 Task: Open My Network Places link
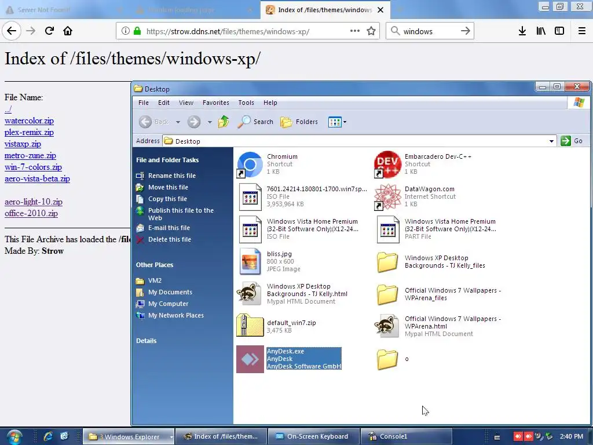click(x=170, y=315)
